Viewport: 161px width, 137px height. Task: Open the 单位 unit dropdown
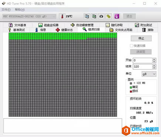click(x=149, y=74)
